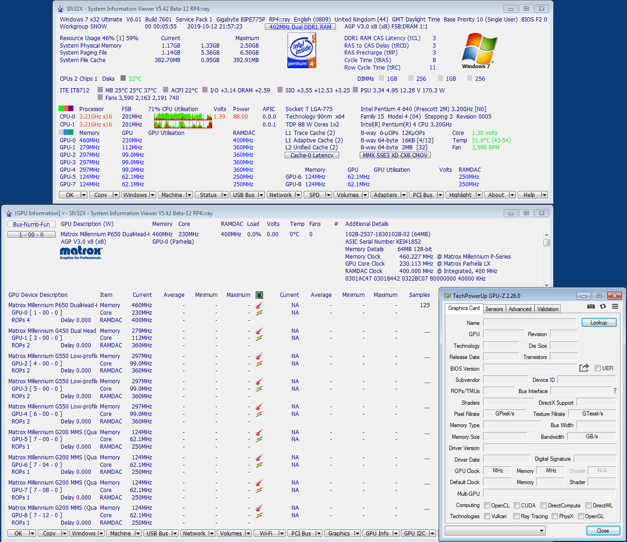Toggle the Ray Tracing checkbox

516,516
